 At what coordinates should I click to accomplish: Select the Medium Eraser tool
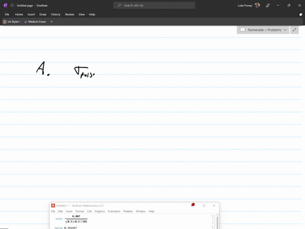(35, 22)
